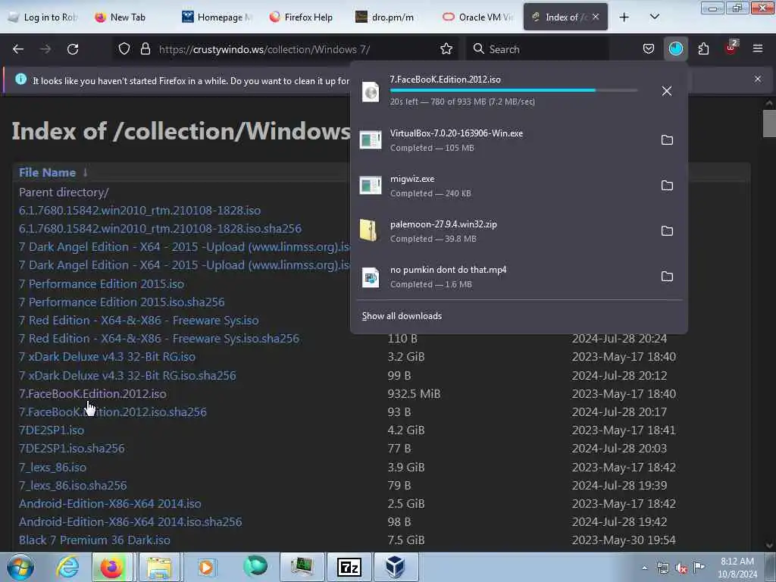Open the Extensions puzzle icon
776x582 pixels.
(x=703, y=49)
